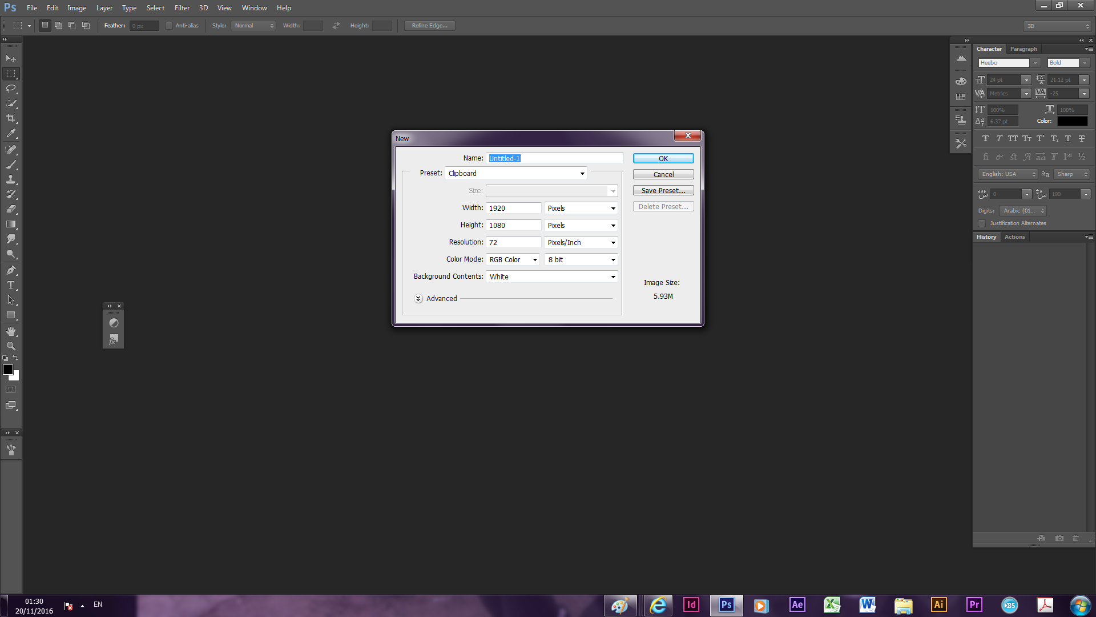The width and height of the screenshot is (1096, 617).
Task: Open Illustrator from the taskbar
Action: pyautogui.click(x=938, y=604)
